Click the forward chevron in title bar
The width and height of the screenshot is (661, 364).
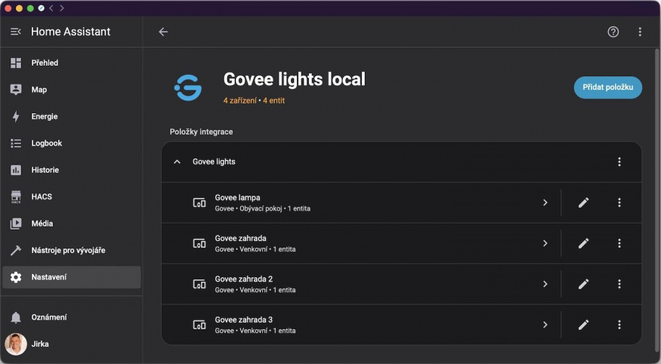pyautogui.click(x=61, y=8)
